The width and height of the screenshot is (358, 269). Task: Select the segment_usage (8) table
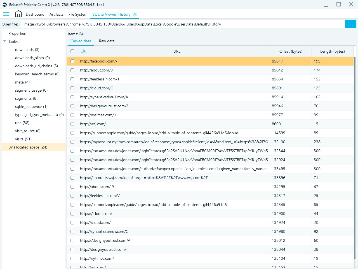[x=31, y=90]
